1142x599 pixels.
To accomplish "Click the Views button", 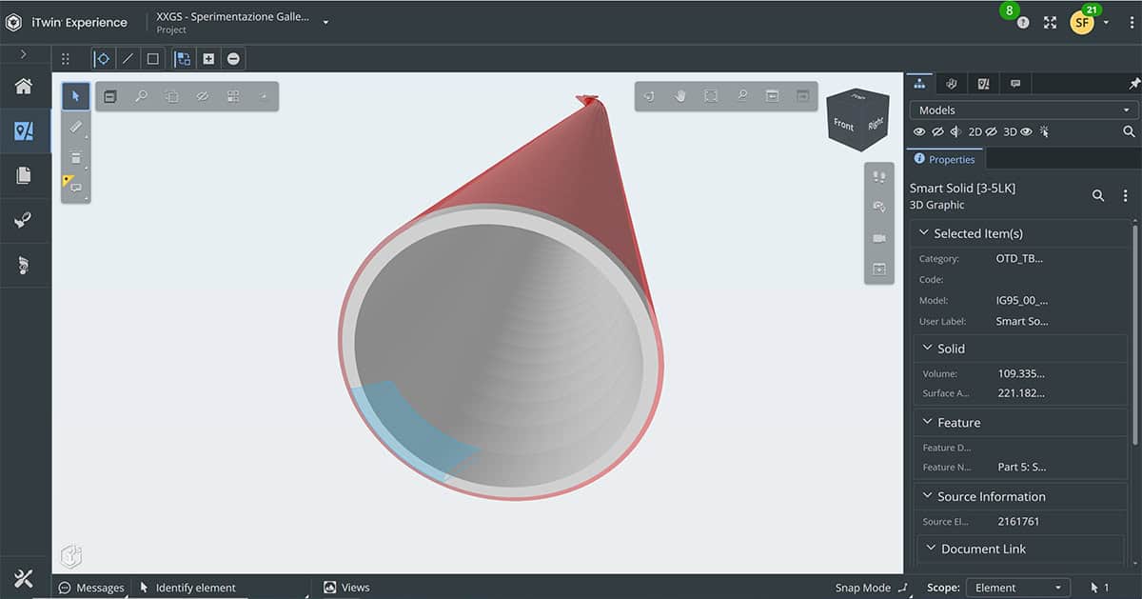I will pos(347,588).
